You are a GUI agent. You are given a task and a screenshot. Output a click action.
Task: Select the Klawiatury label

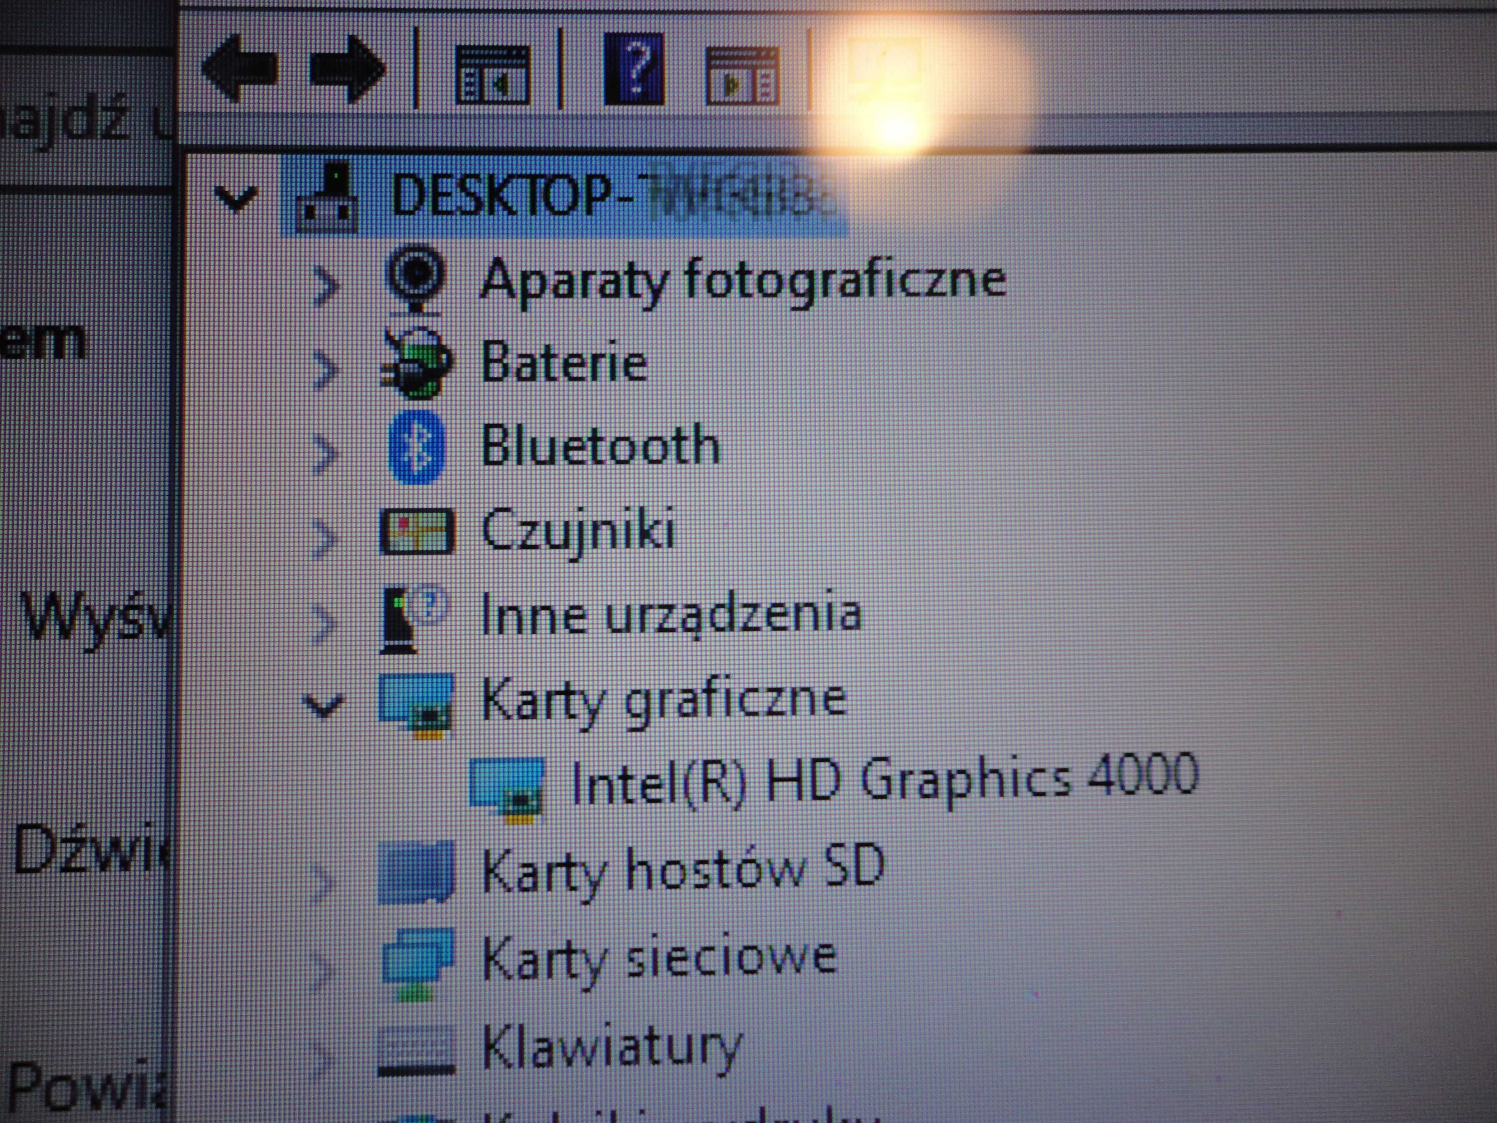tap(613, 1050)
